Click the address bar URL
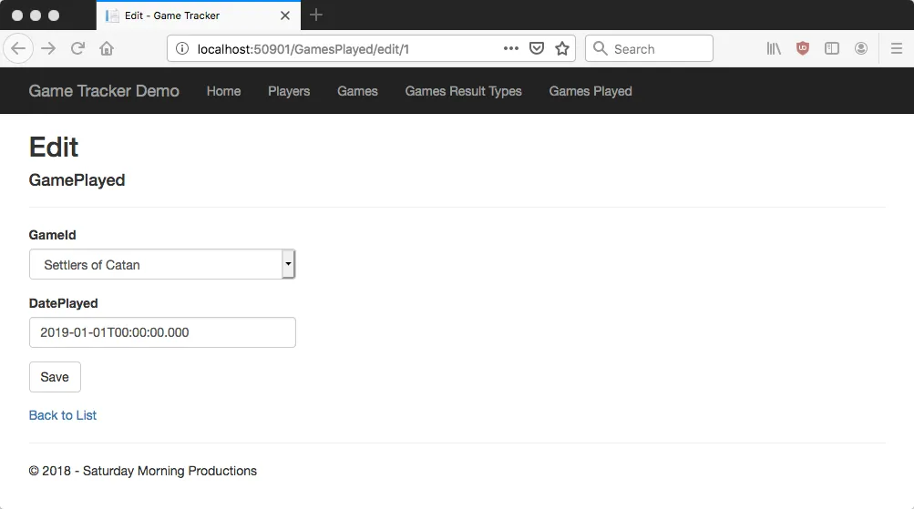The width and height of the screenshot is (914, 509). coord(303,49)
